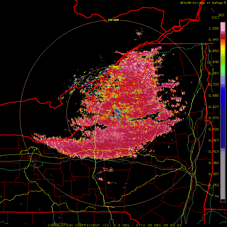Select the 0.413 scale value

[214, 152]
